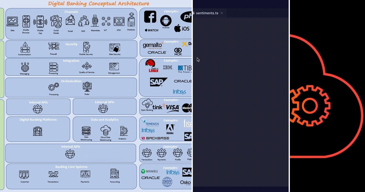Screen dimensions: 365x192
Task: Click the red gear inside the cloud graphic
Action: point(310,106)
